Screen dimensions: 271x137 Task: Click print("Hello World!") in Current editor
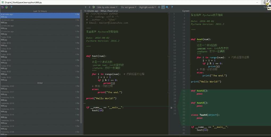point(206,81)
